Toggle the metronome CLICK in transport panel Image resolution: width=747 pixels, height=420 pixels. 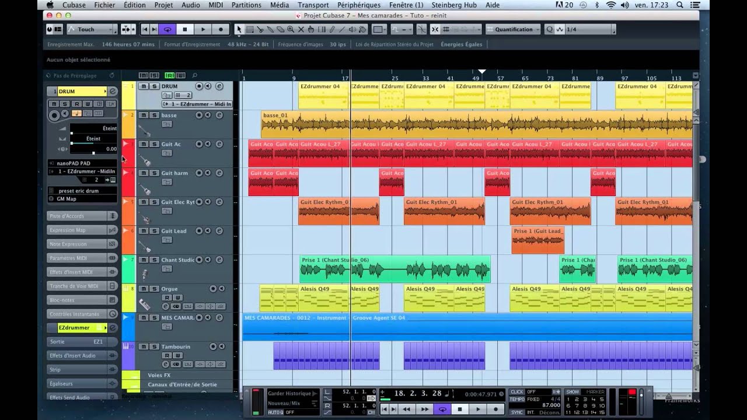click(516, 392)
